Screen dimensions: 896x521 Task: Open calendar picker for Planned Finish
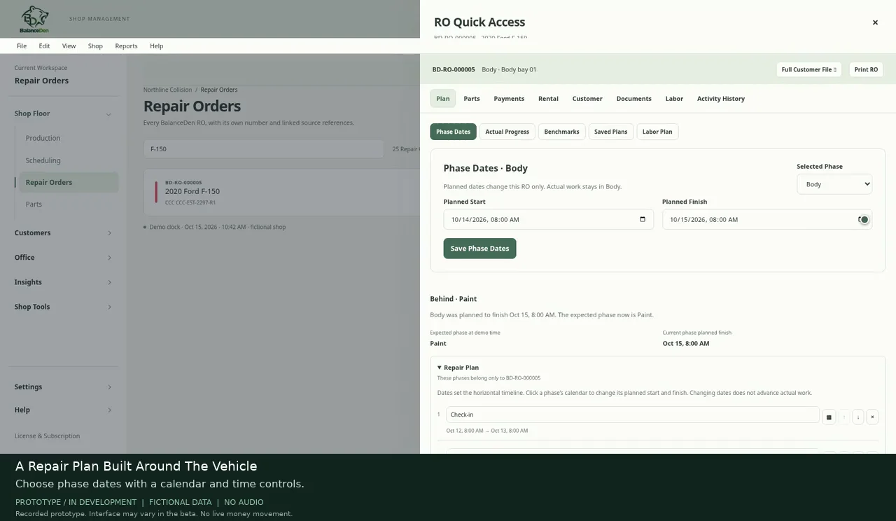(864, 219)
